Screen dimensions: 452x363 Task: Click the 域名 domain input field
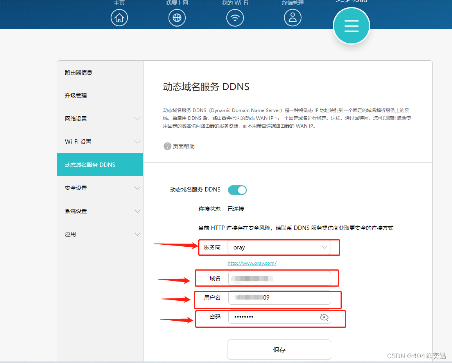coord(280,278)
